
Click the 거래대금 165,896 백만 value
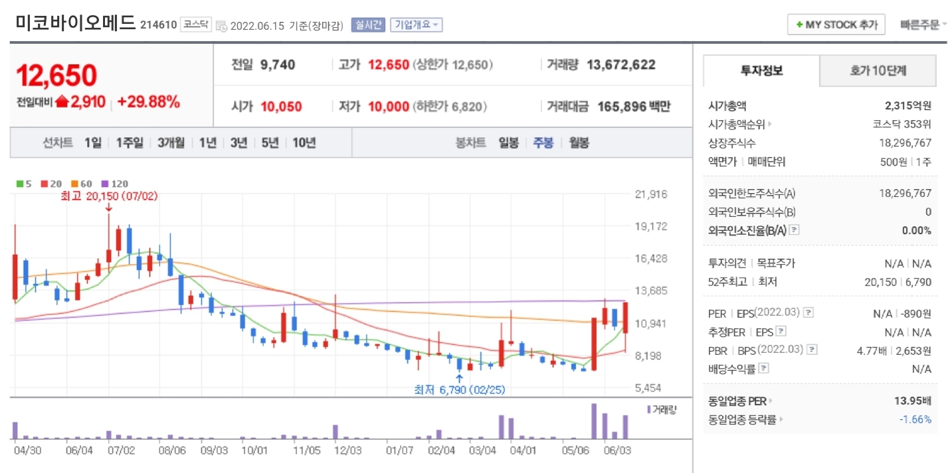tap(634, 106)
